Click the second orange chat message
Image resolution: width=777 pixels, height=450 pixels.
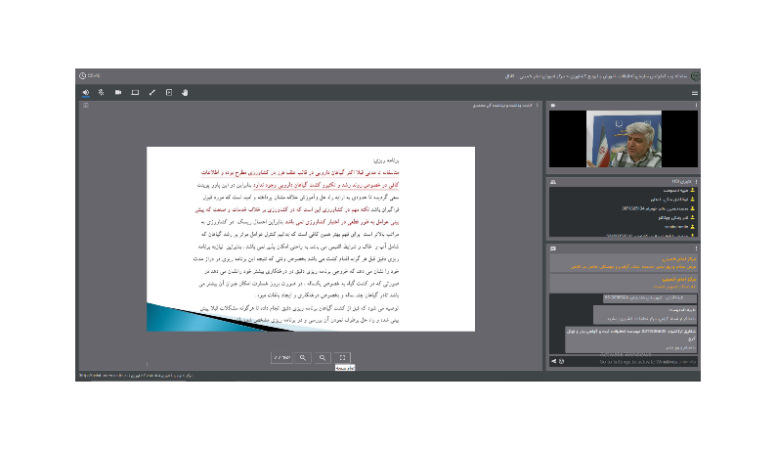624,283
